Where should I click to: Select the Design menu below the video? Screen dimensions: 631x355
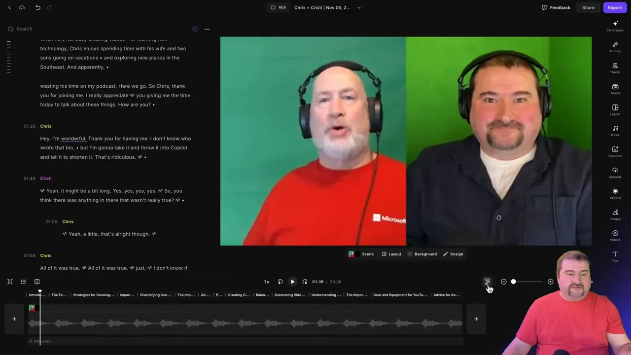(453, 254)
